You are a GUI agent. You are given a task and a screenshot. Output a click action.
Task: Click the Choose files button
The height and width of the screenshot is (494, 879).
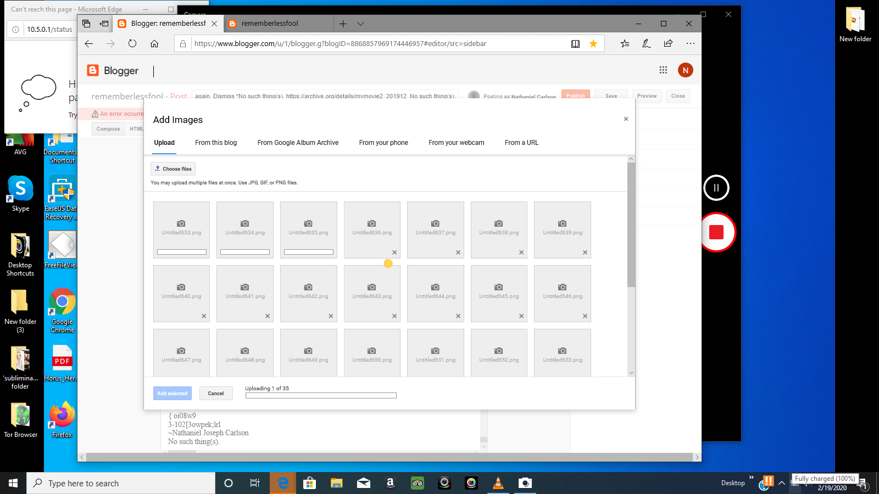coord(173,169)
